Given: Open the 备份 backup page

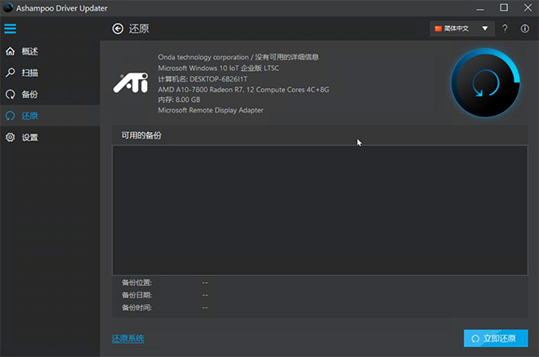Looking at the screenshot, I should point(50,95).
